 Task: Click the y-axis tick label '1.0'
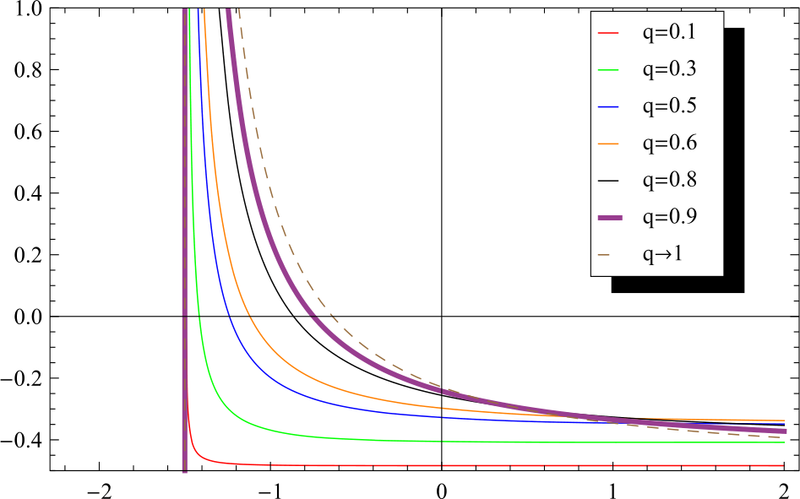pos(28,8)
